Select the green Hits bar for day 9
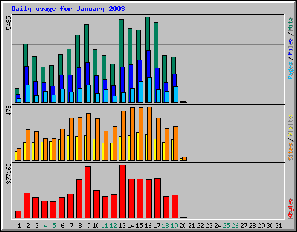Viewport: 297px width, 232px height. (x=86, y=43)
